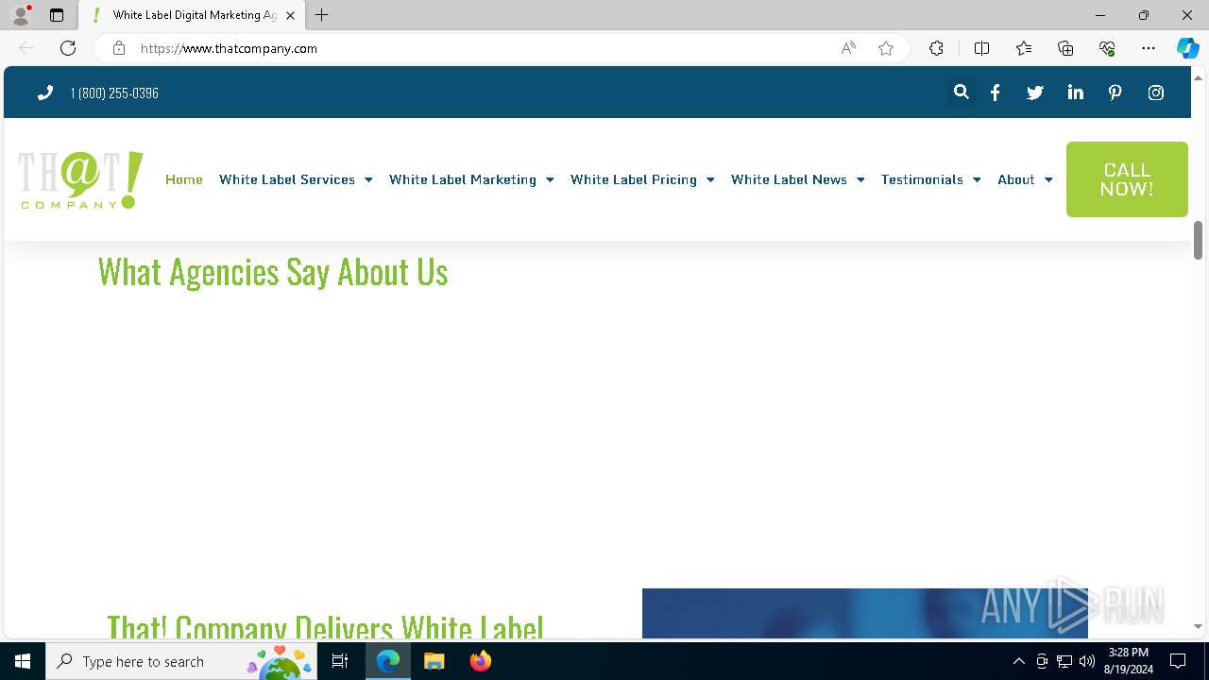This screenshot has height=680, width=1209.
Task: Open Read aloud in address bar
Action: click(848, 48)
